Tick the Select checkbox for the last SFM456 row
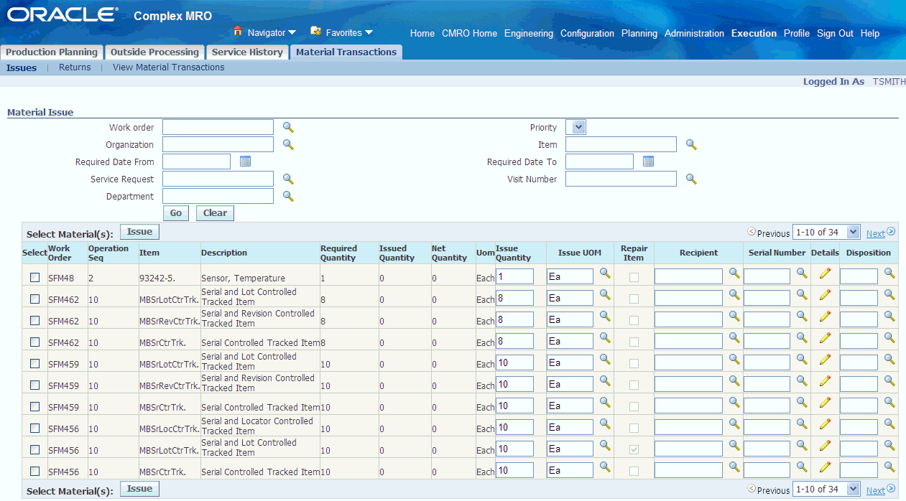This screenshot has width=906, height=501. (x=34, y=472)
